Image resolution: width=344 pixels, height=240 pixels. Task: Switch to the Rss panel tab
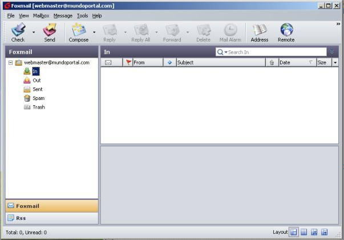coord(52,218)
